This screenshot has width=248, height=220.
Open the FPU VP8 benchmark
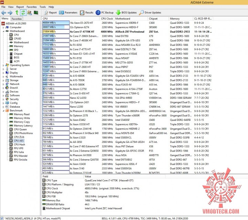(x=16, y=148)
